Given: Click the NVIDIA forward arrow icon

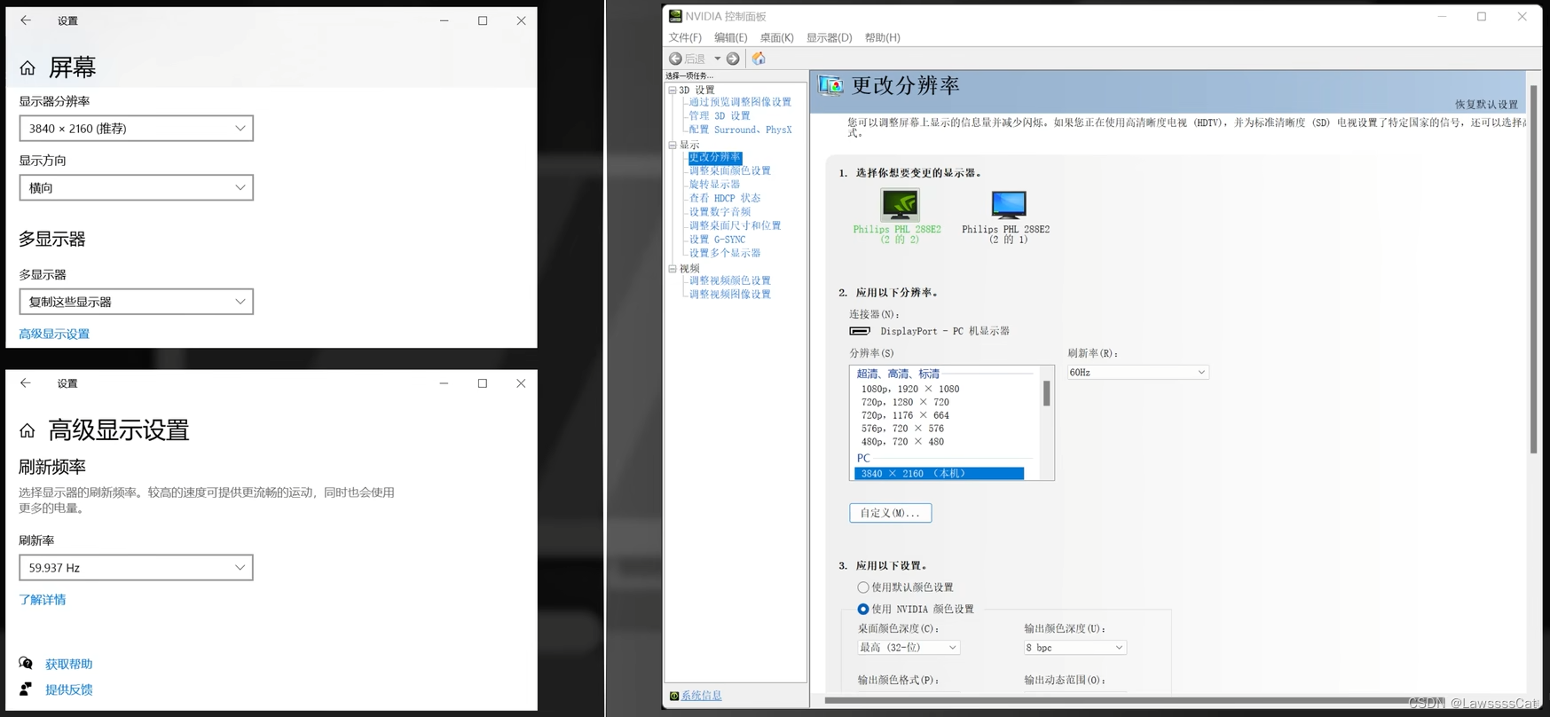Looking at the screenshot, I should pyautogui.click(x=733, y=59).
